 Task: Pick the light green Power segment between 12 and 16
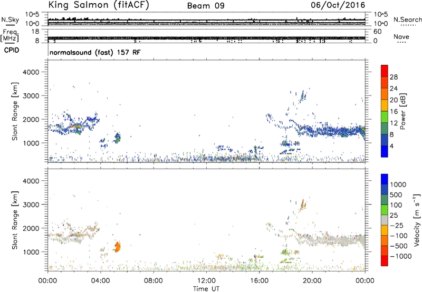[x=385, y=116]
